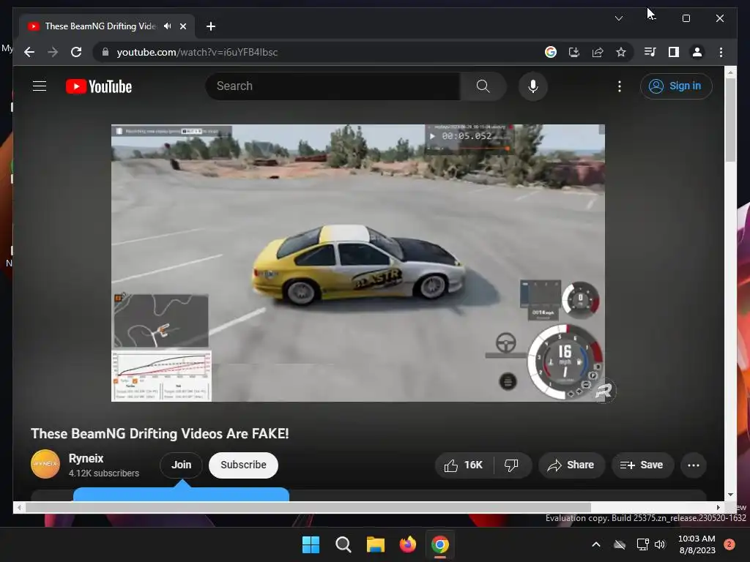Open File Explorer from taskbar
This screenshot has height=562, width=750.
[376, 544]
